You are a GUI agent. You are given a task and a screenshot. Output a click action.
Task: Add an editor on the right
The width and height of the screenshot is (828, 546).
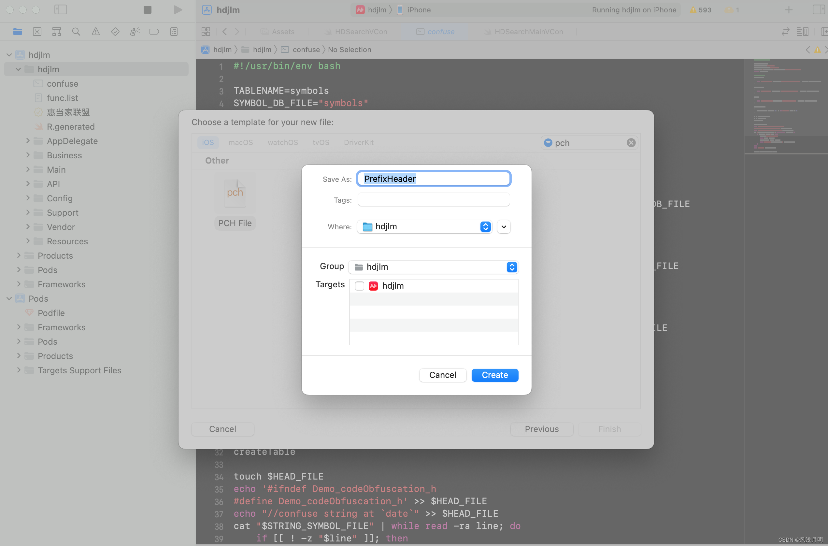[824, 32]
